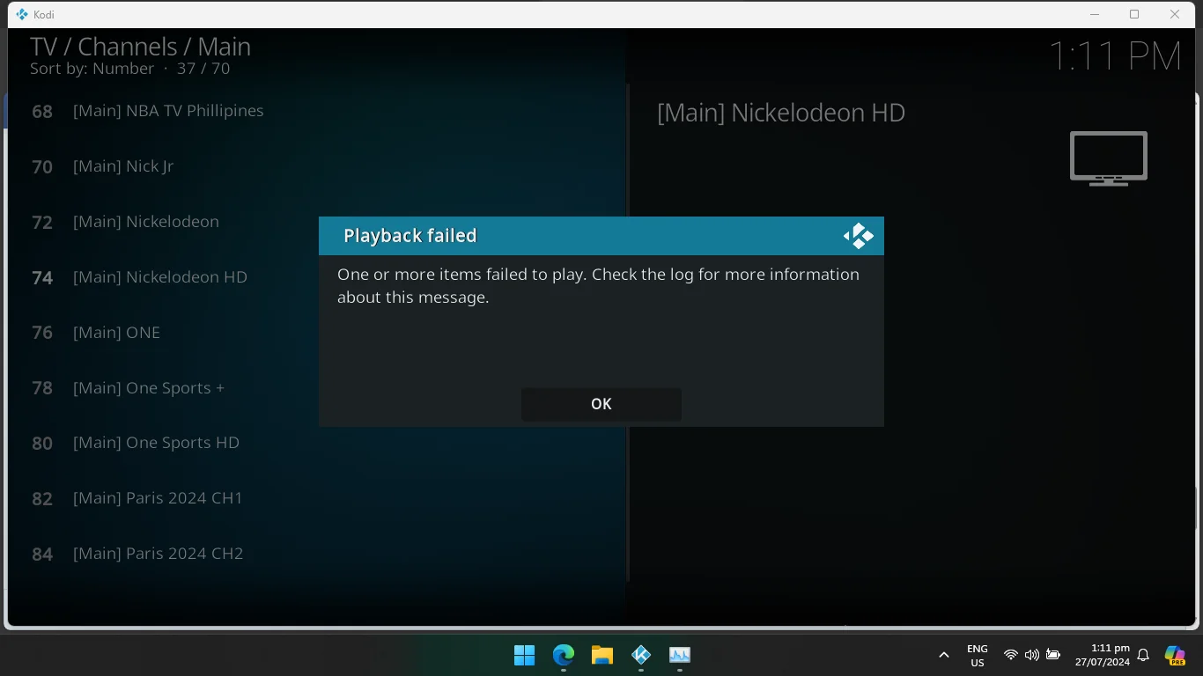1203x676 pixels.
Task: Click the Nickelodeon HD title in info panel
Action: [x=781, y=113]
